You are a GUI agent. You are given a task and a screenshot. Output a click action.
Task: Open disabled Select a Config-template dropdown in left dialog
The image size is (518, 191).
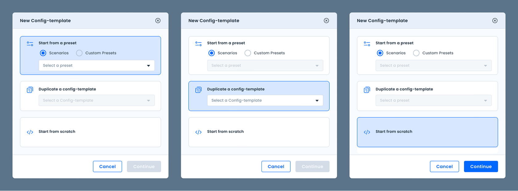click(97, 100)
